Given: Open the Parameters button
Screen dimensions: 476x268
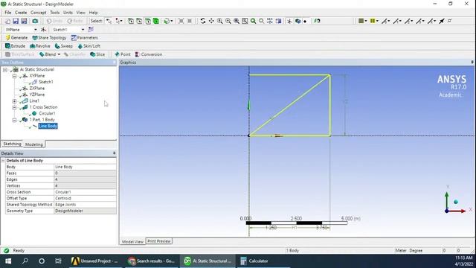Looking at the screenshot, I should [84, 38].
